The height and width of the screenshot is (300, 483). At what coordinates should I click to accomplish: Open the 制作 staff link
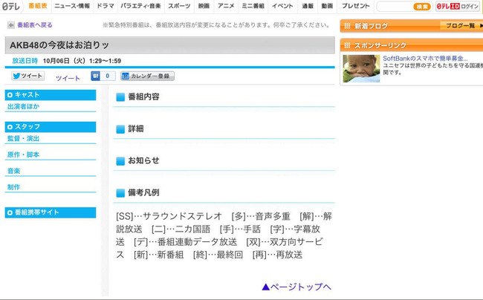point(14,187)
